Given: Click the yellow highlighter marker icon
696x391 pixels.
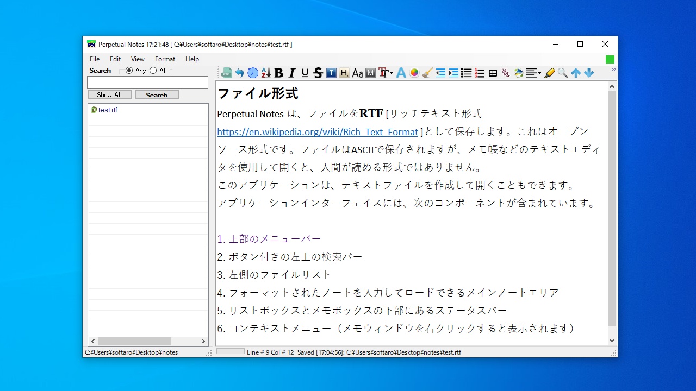Looking at the screenshot, I should [550, 73].
